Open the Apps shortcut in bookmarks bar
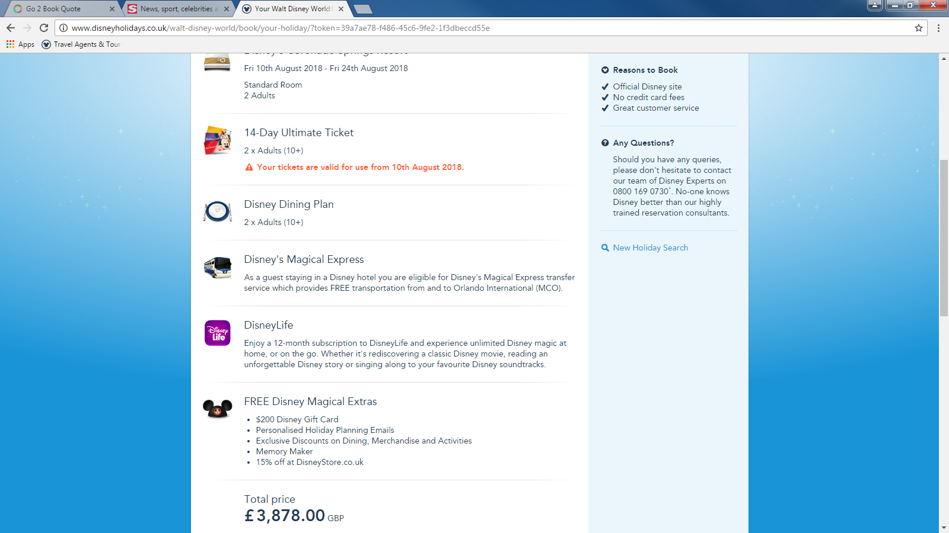The width and height of the screenshot is (949, 533). [x=21, y=44]
